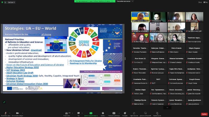
Task: Open the View Options dropdown at top
Action: (x=125, y=1)
